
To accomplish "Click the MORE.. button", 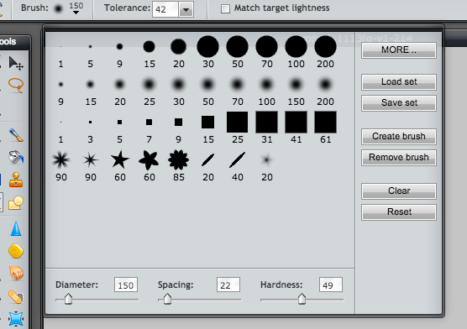I will [x=399, y=50].
